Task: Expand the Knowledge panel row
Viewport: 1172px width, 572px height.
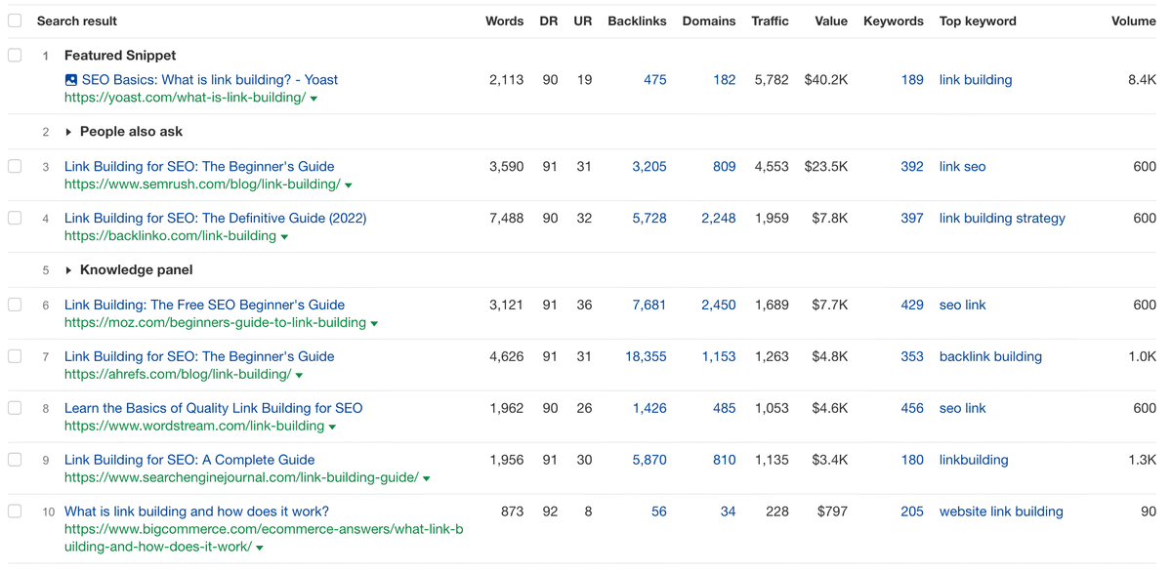Action: (x=68, y=270)
